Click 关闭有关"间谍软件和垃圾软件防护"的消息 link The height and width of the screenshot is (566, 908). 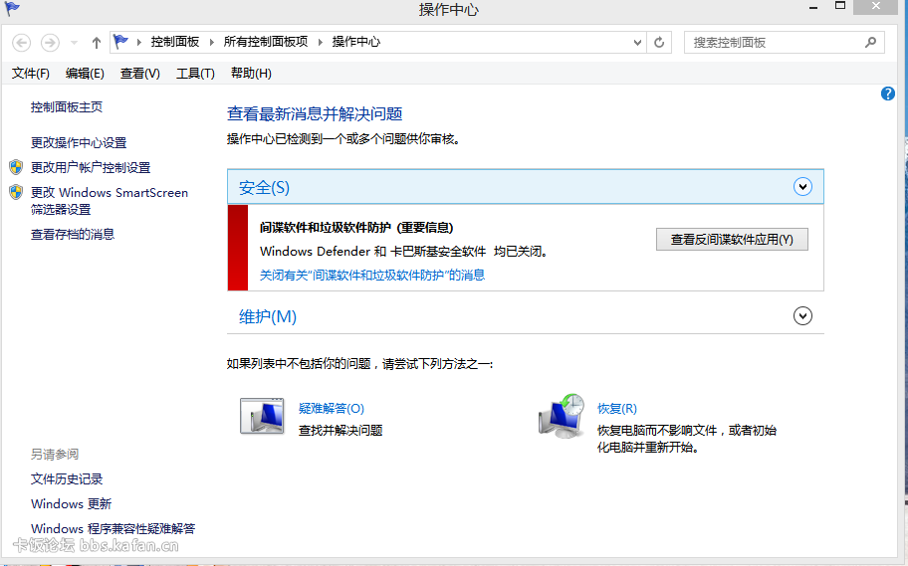tap(372, 275)
